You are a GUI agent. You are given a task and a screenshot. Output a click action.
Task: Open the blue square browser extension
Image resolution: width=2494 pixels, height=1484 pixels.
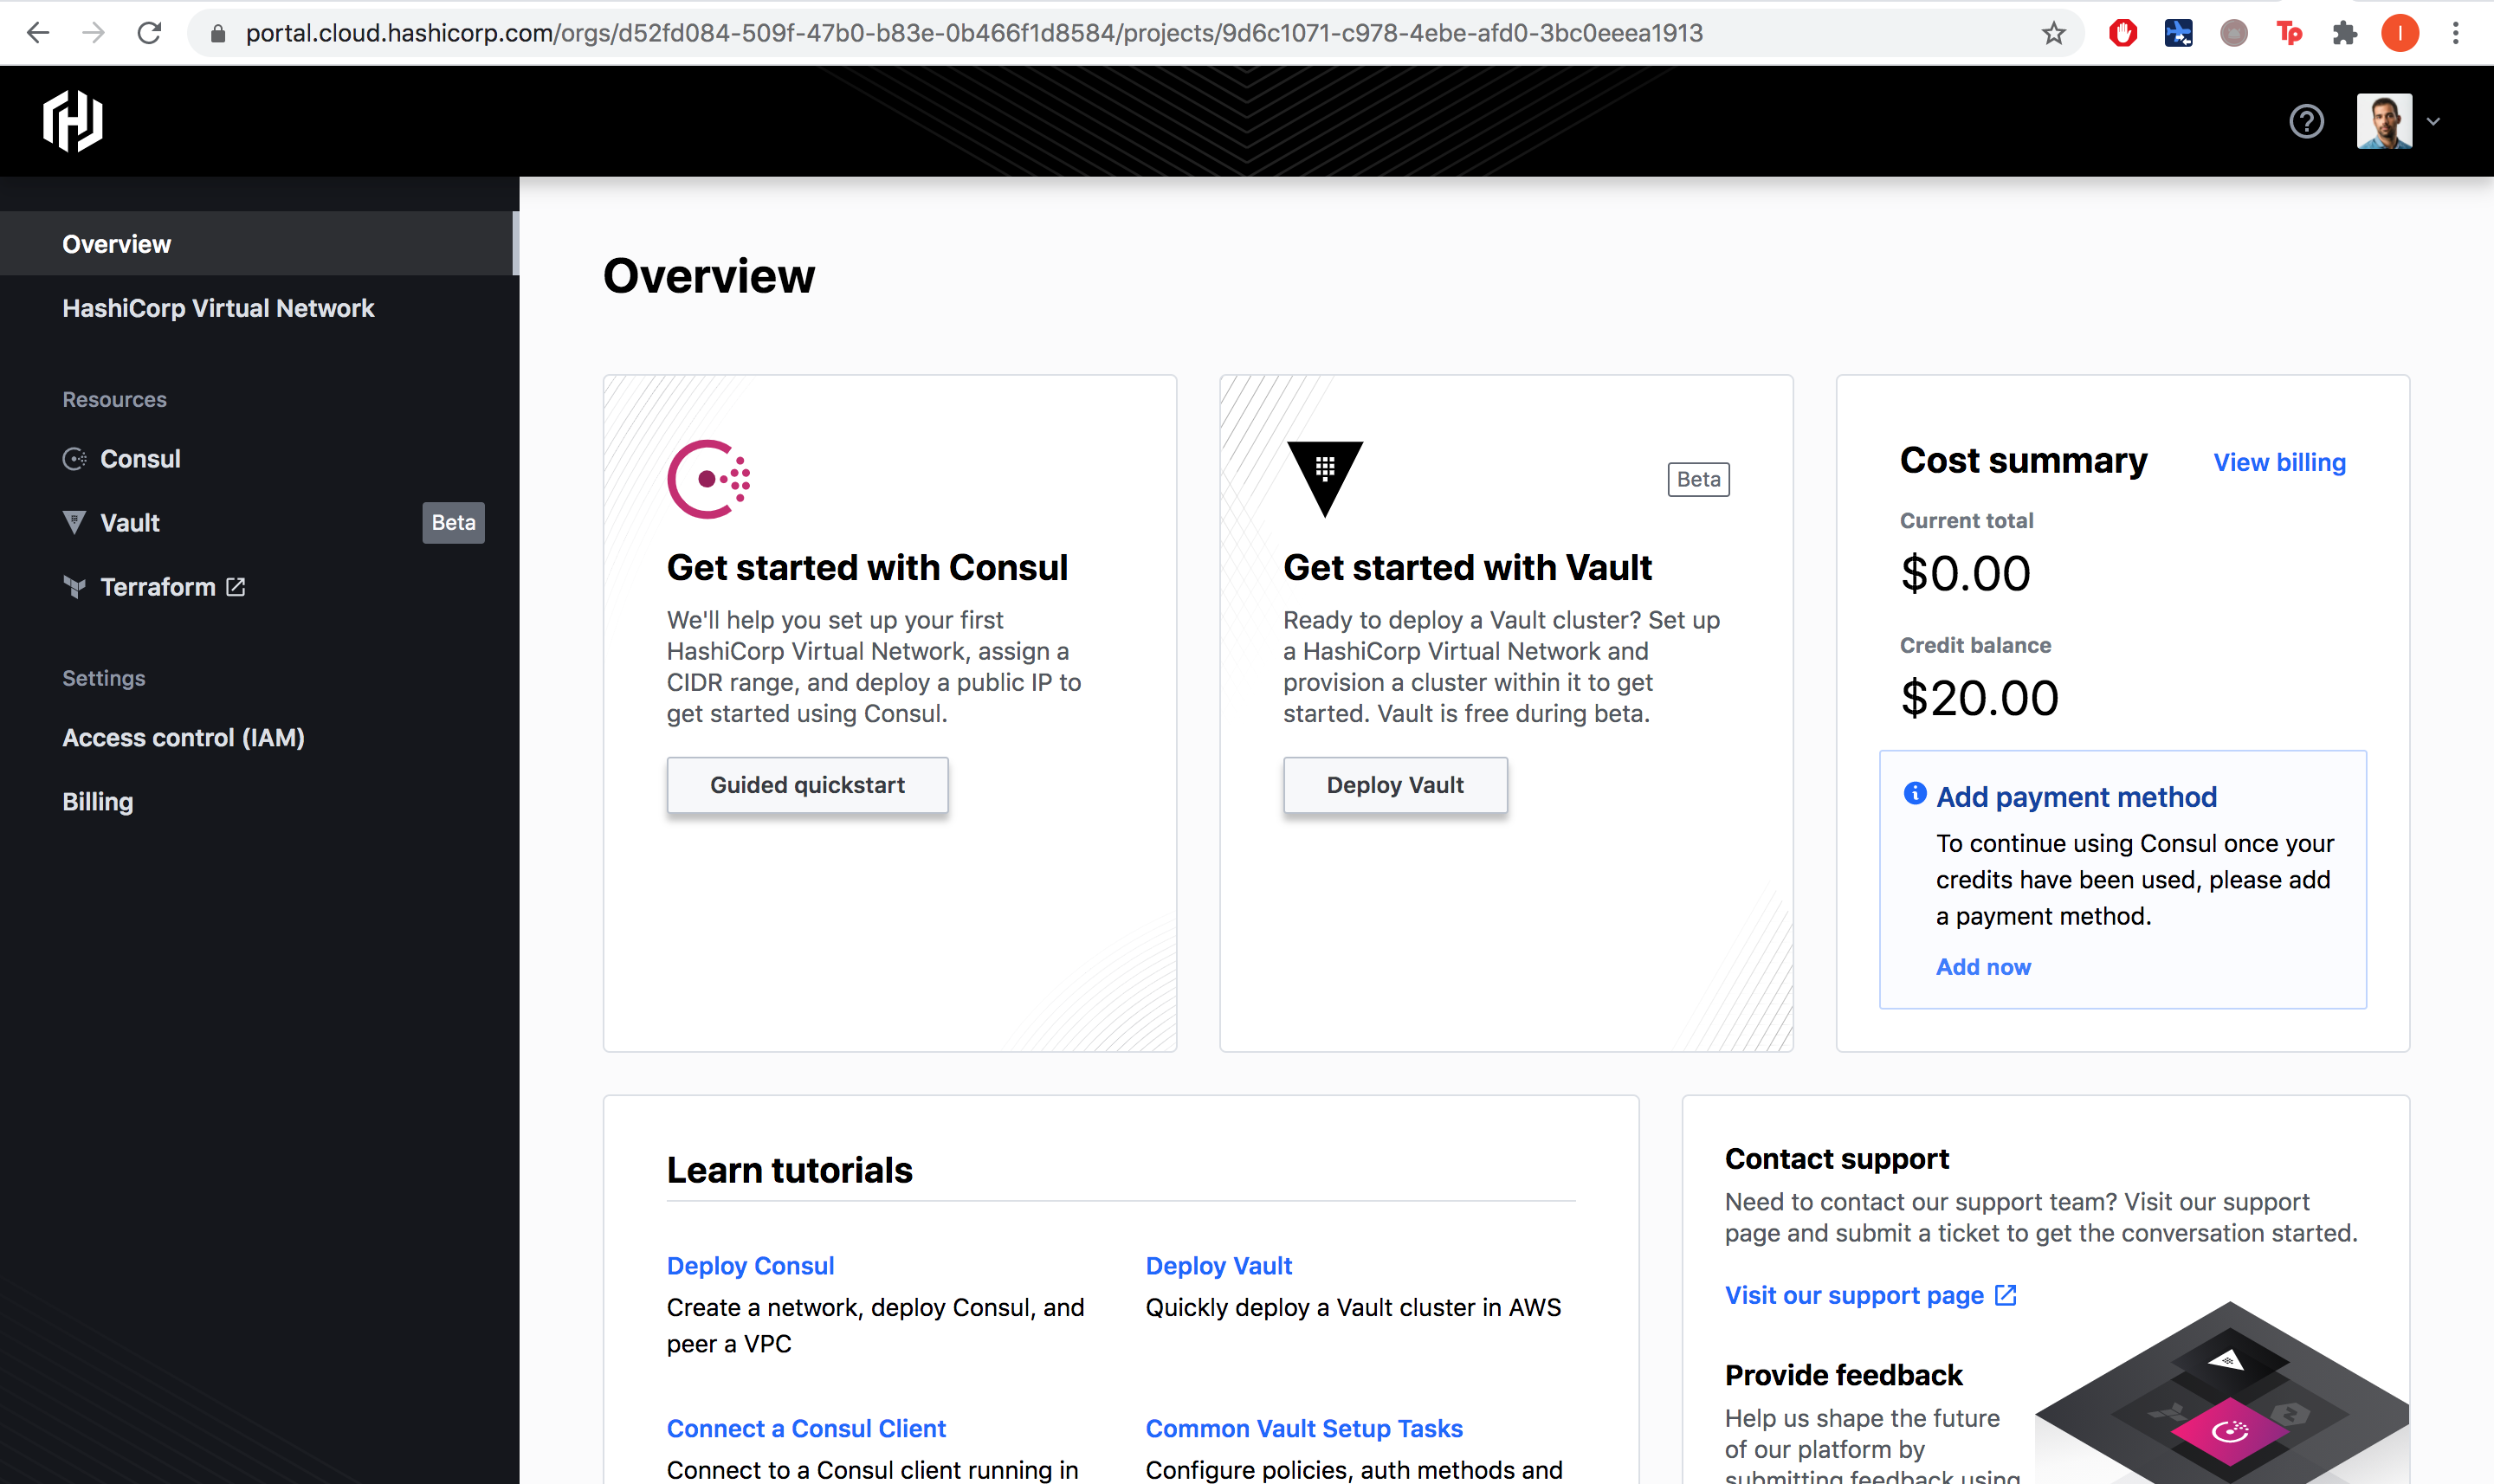click(2178, 33)
